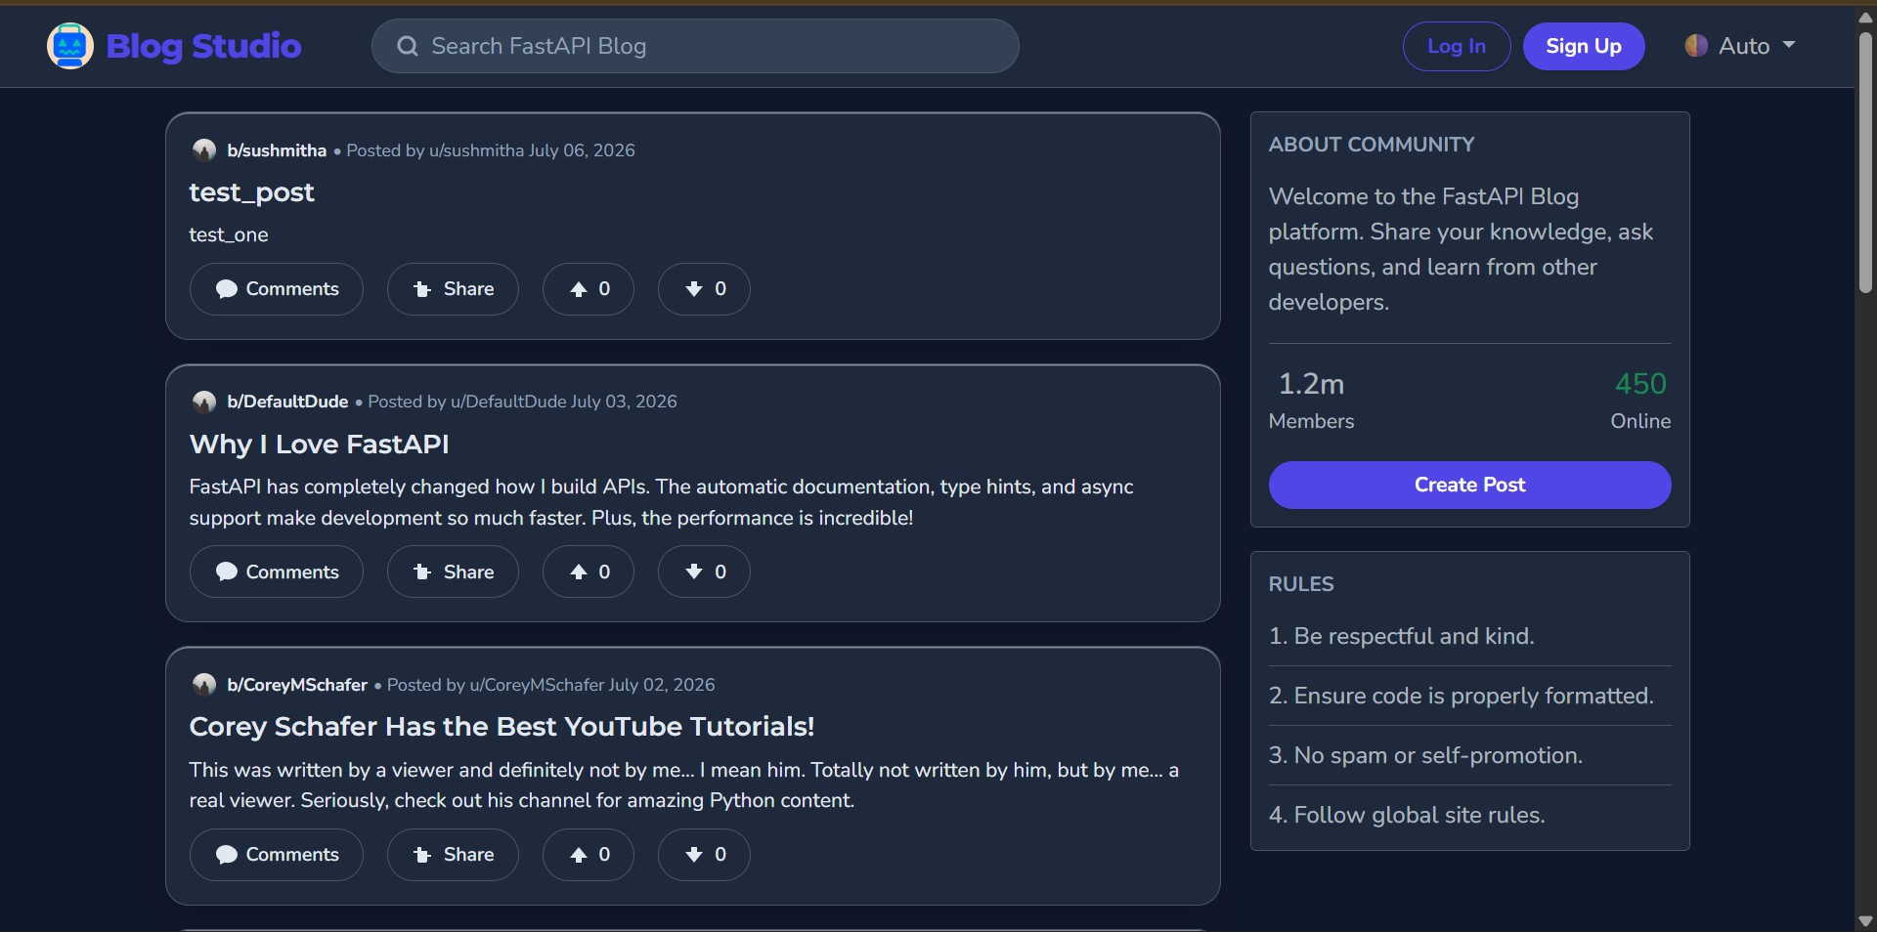Click rule 'Ensure code is properly formatted.'

pos(1462,696)
